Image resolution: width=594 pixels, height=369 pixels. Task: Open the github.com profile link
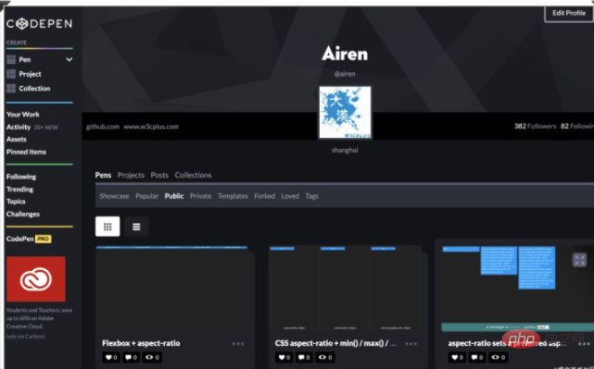[103, 127]
